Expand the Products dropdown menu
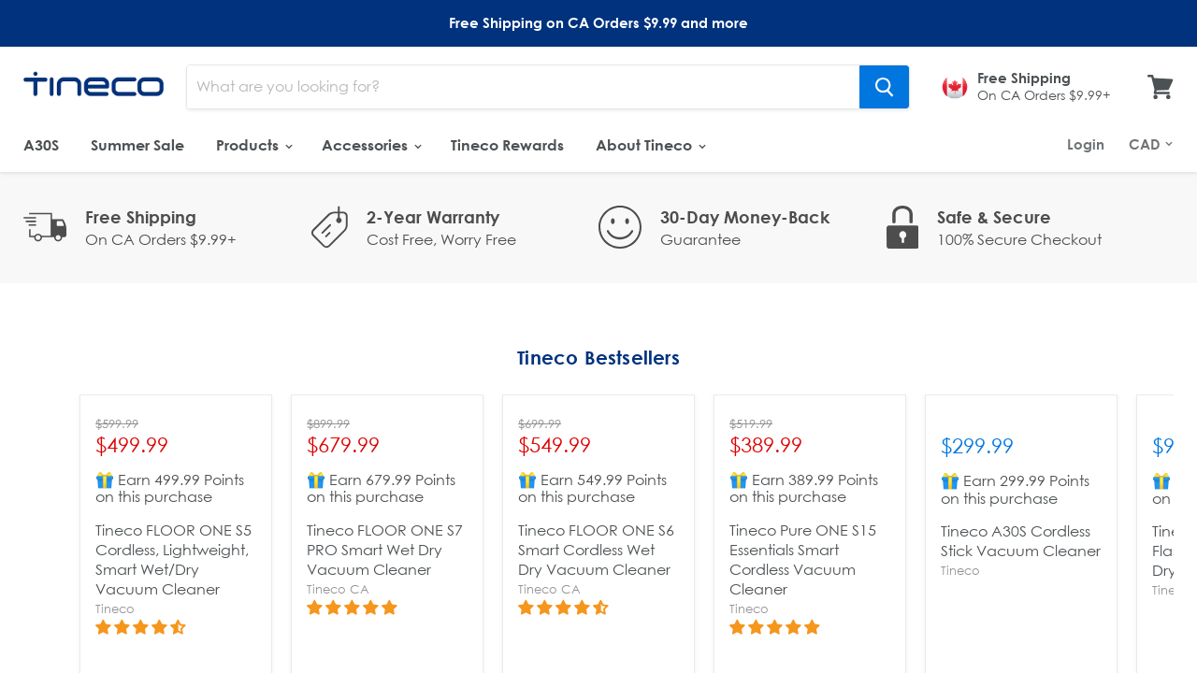Screen dimensions: 1197x673 [x=253, y=146]
